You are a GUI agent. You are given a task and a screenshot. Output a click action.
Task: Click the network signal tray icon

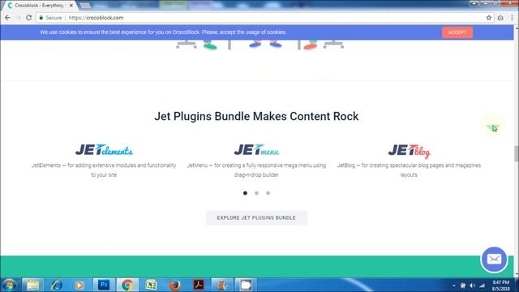click(482, 286)
